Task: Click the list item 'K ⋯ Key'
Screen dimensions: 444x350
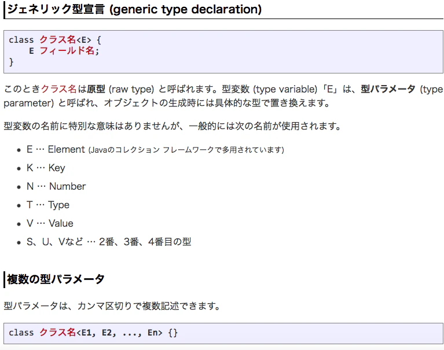Action: (x=46, y=168)
